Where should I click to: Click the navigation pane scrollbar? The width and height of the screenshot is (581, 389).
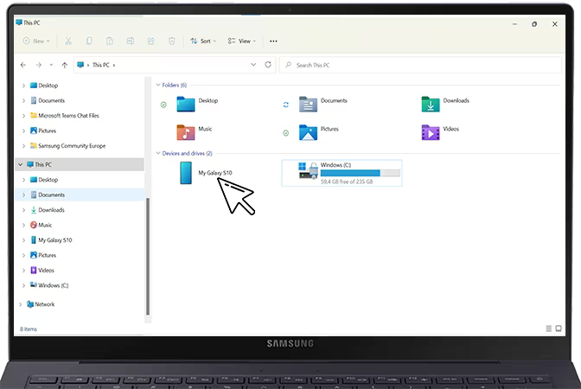[x=148, y=257]
